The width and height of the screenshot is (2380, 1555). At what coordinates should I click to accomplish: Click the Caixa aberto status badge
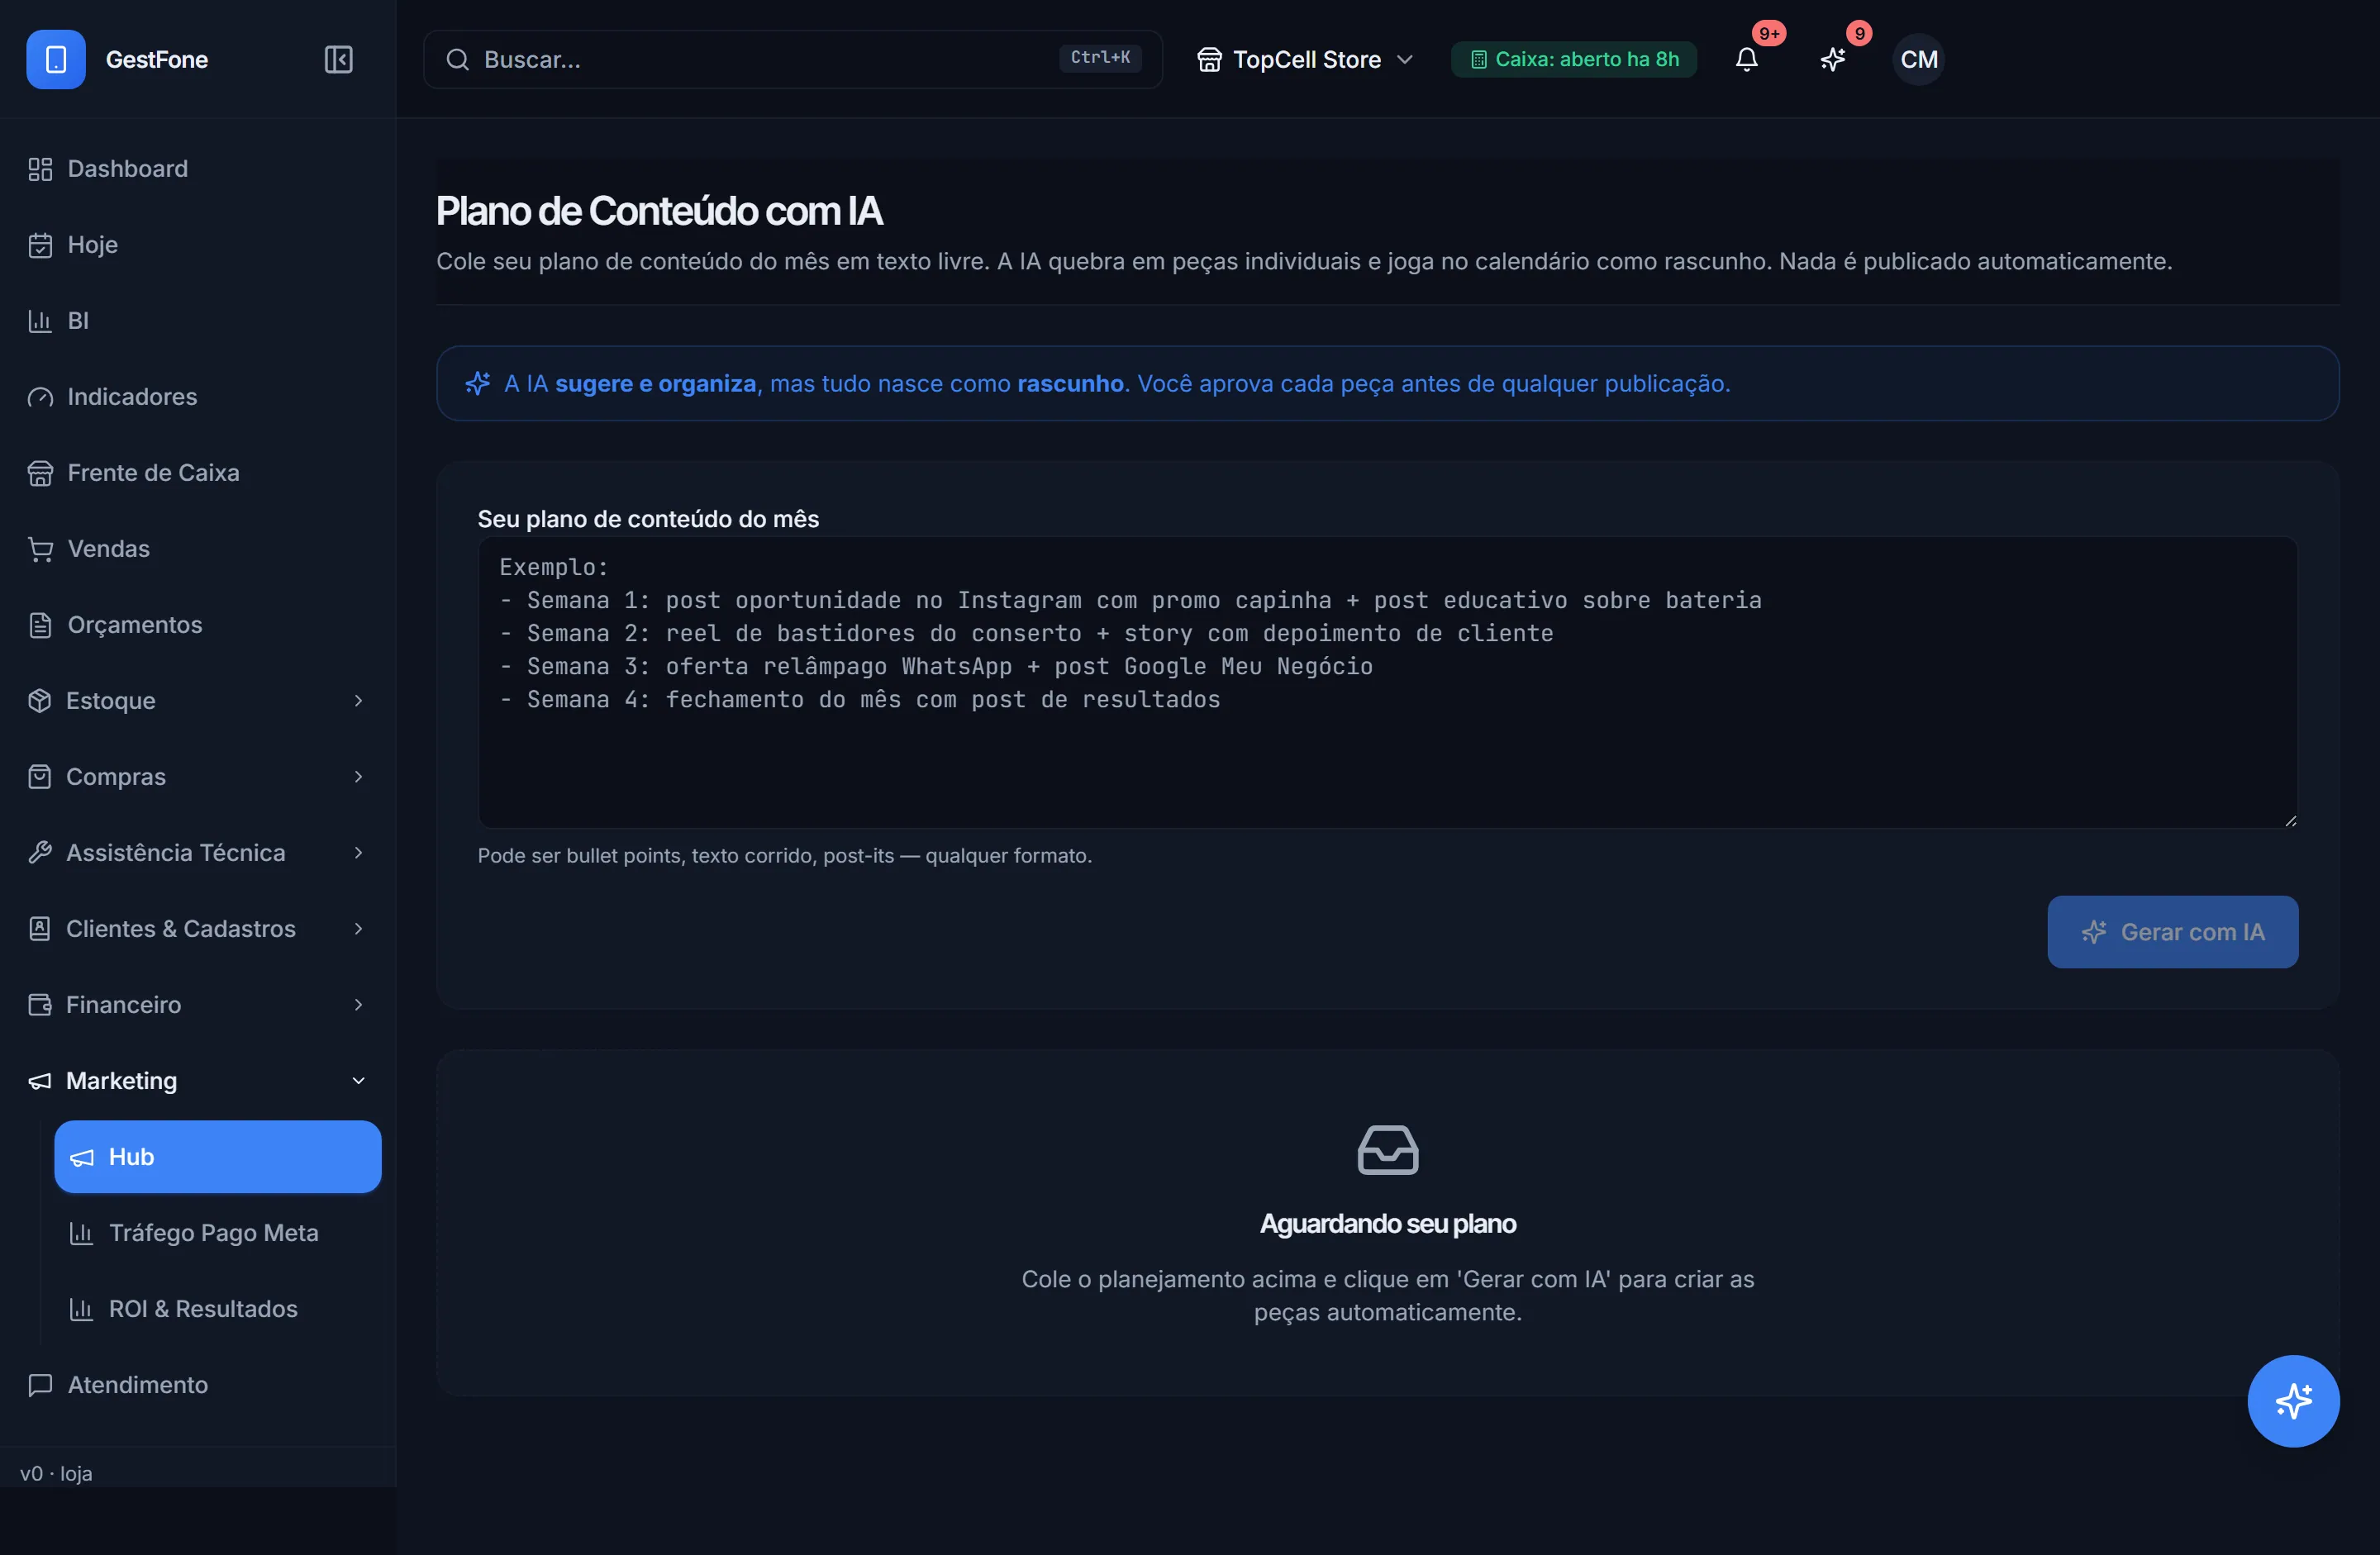(x=1574, y=59)
